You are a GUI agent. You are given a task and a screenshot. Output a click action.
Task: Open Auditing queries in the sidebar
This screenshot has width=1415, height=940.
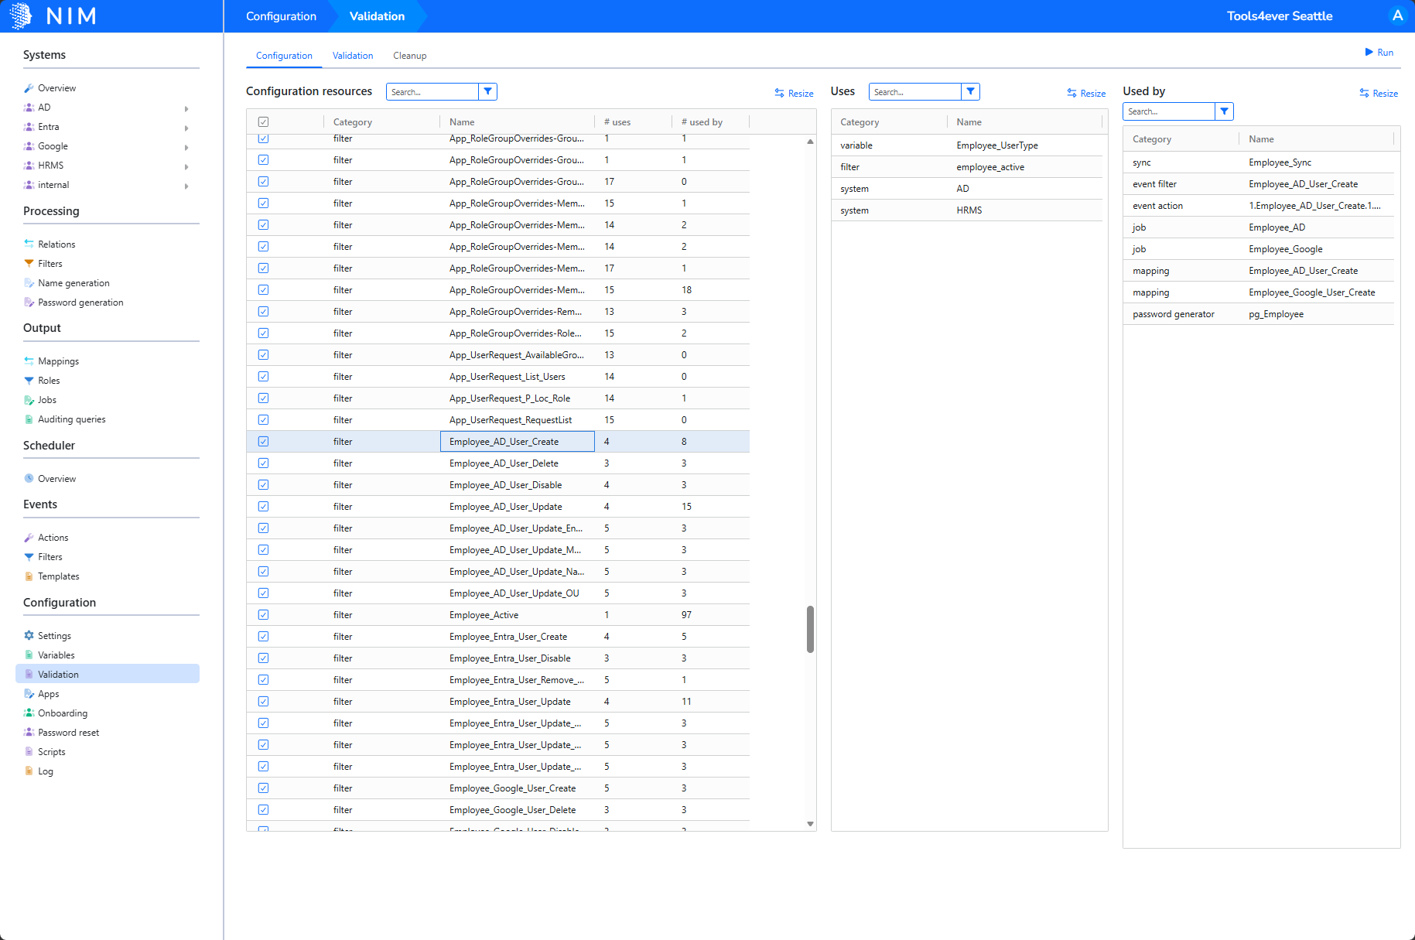[71, 419]
